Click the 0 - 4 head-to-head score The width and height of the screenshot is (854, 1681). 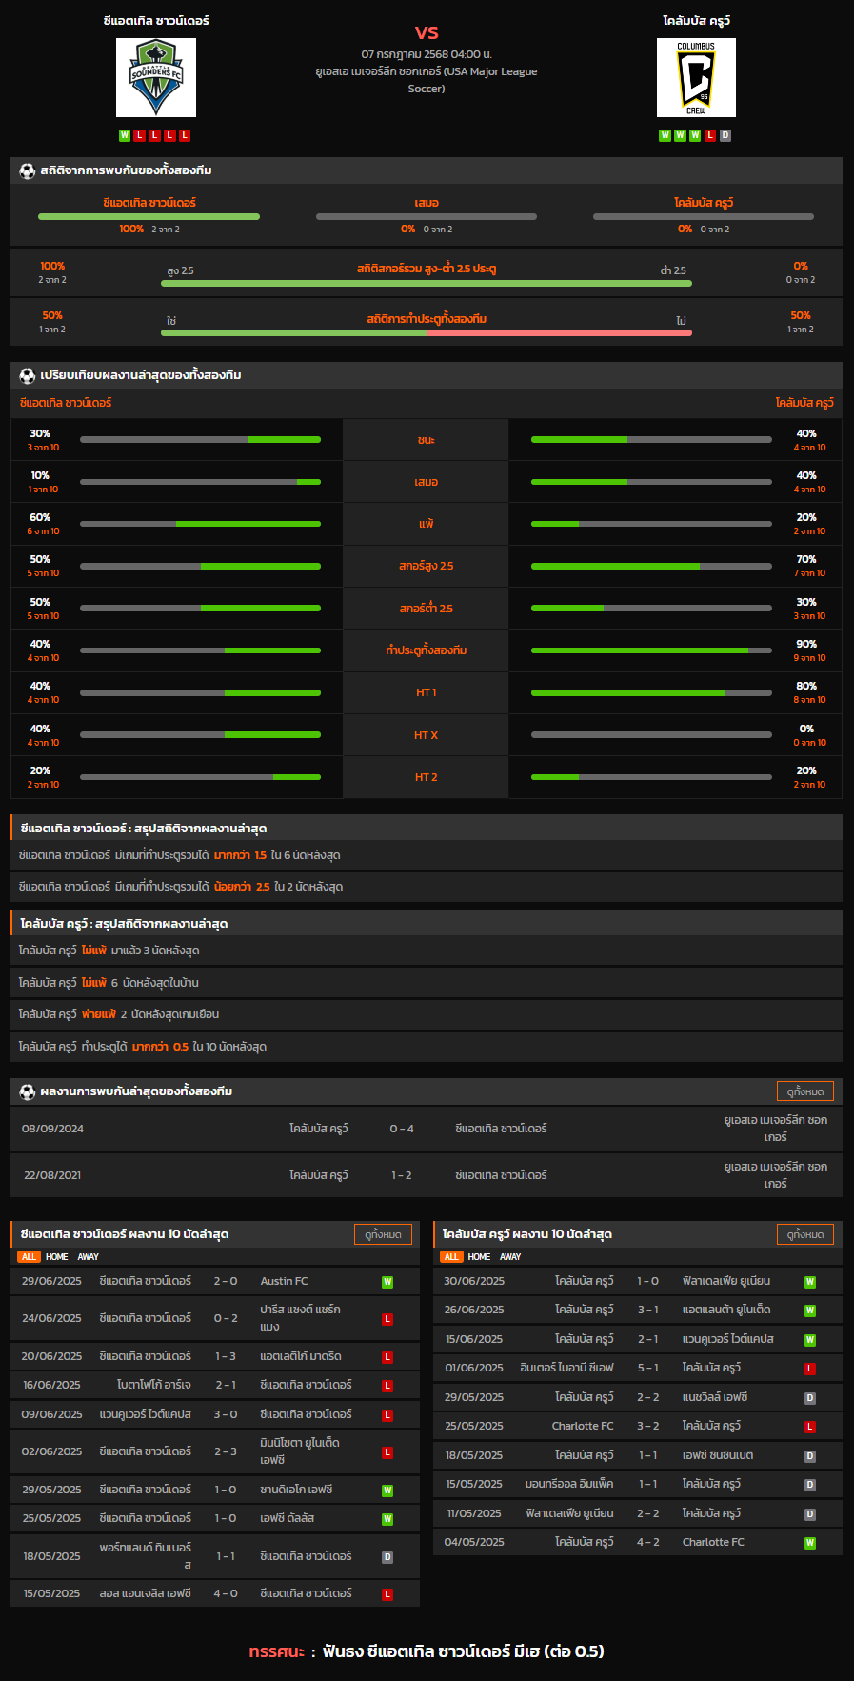(x=402, y=1129)
